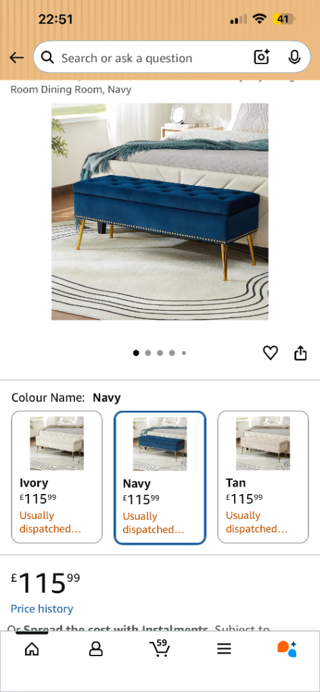320x692 pixels.
Task: Tap the third carousel pagination dot
Action: click(x=160, y=353)
